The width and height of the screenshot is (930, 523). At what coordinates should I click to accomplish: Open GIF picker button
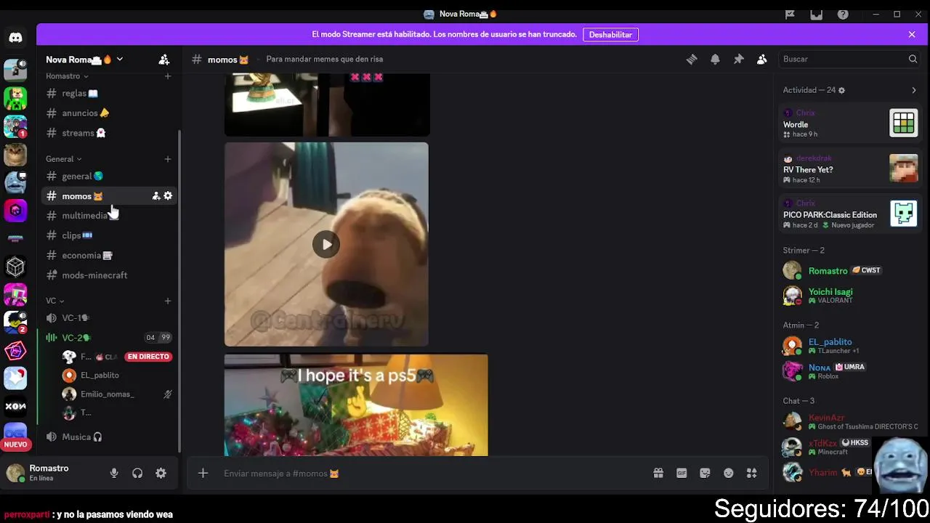point(682,474)
